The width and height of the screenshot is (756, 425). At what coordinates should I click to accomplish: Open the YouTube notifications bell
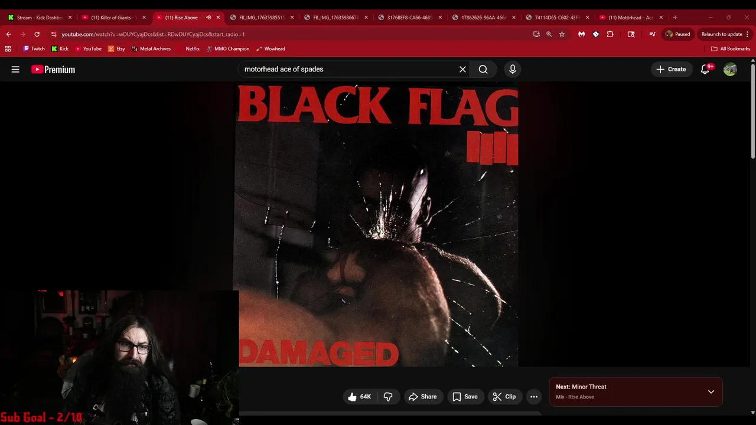pos(705,69)
